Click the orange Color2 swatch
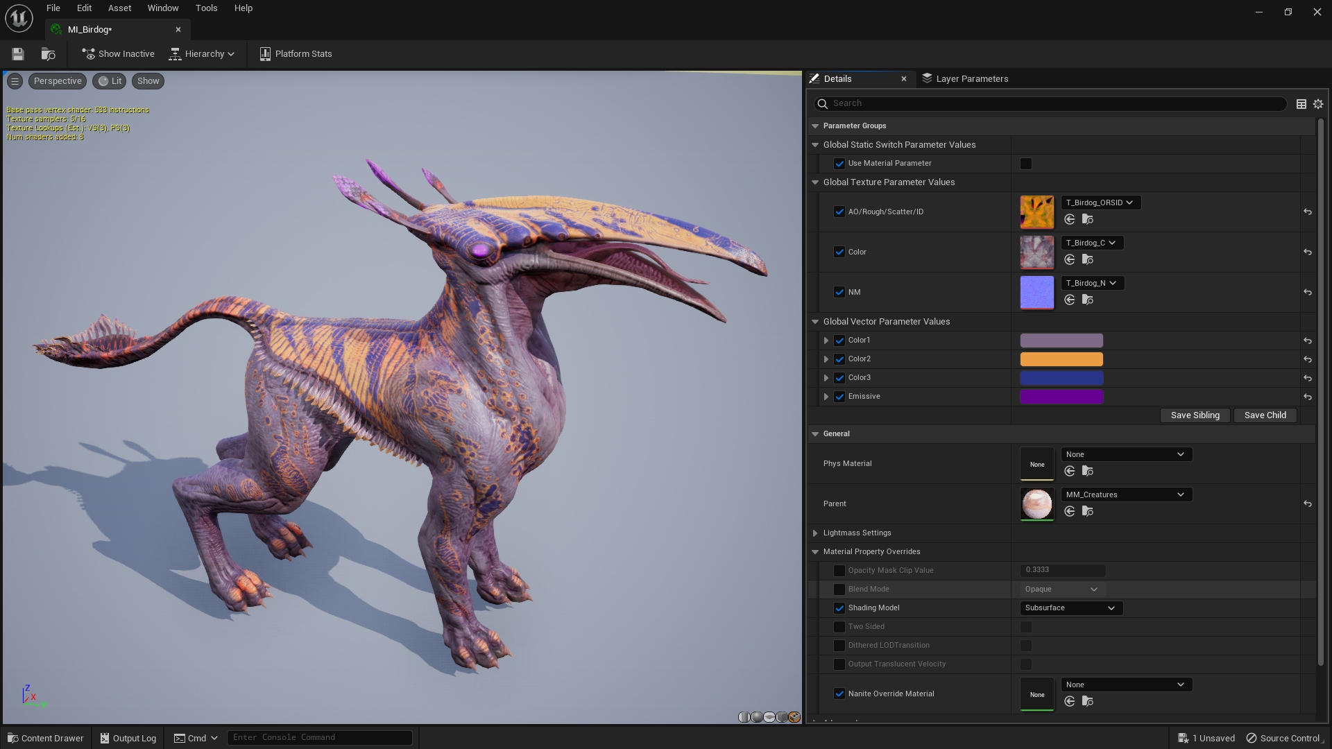The image size is (1332, 749). (1061, 359)
